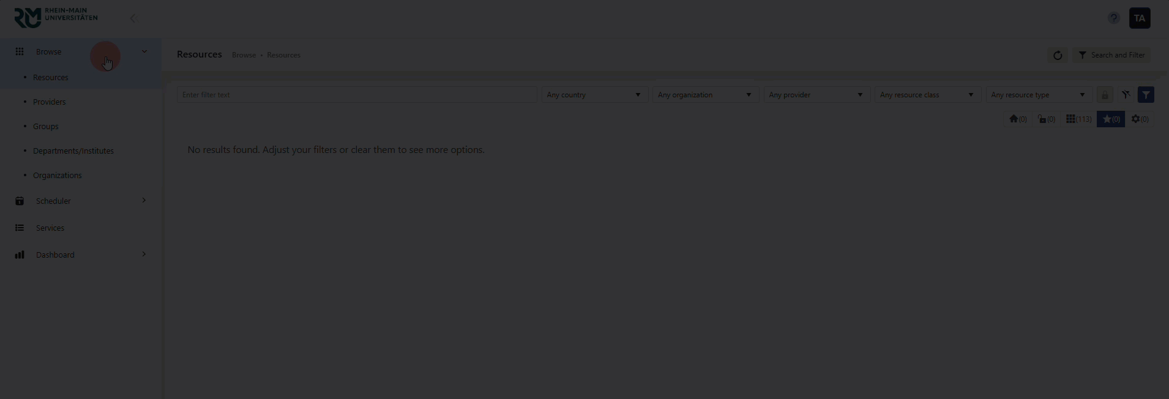Viewport: 1169px width, 399px height.
Task: Click the blue funnel filter icon
Action: pyautogui.click(x=1146, y=95)
